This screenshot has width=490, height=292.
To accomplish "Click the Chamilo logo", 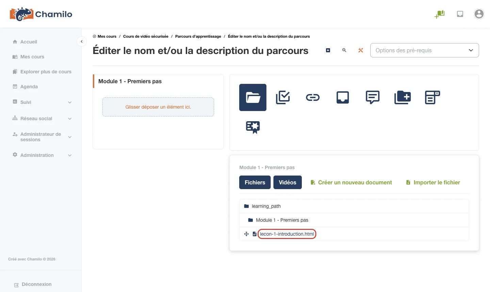I will tap(41, 14).
